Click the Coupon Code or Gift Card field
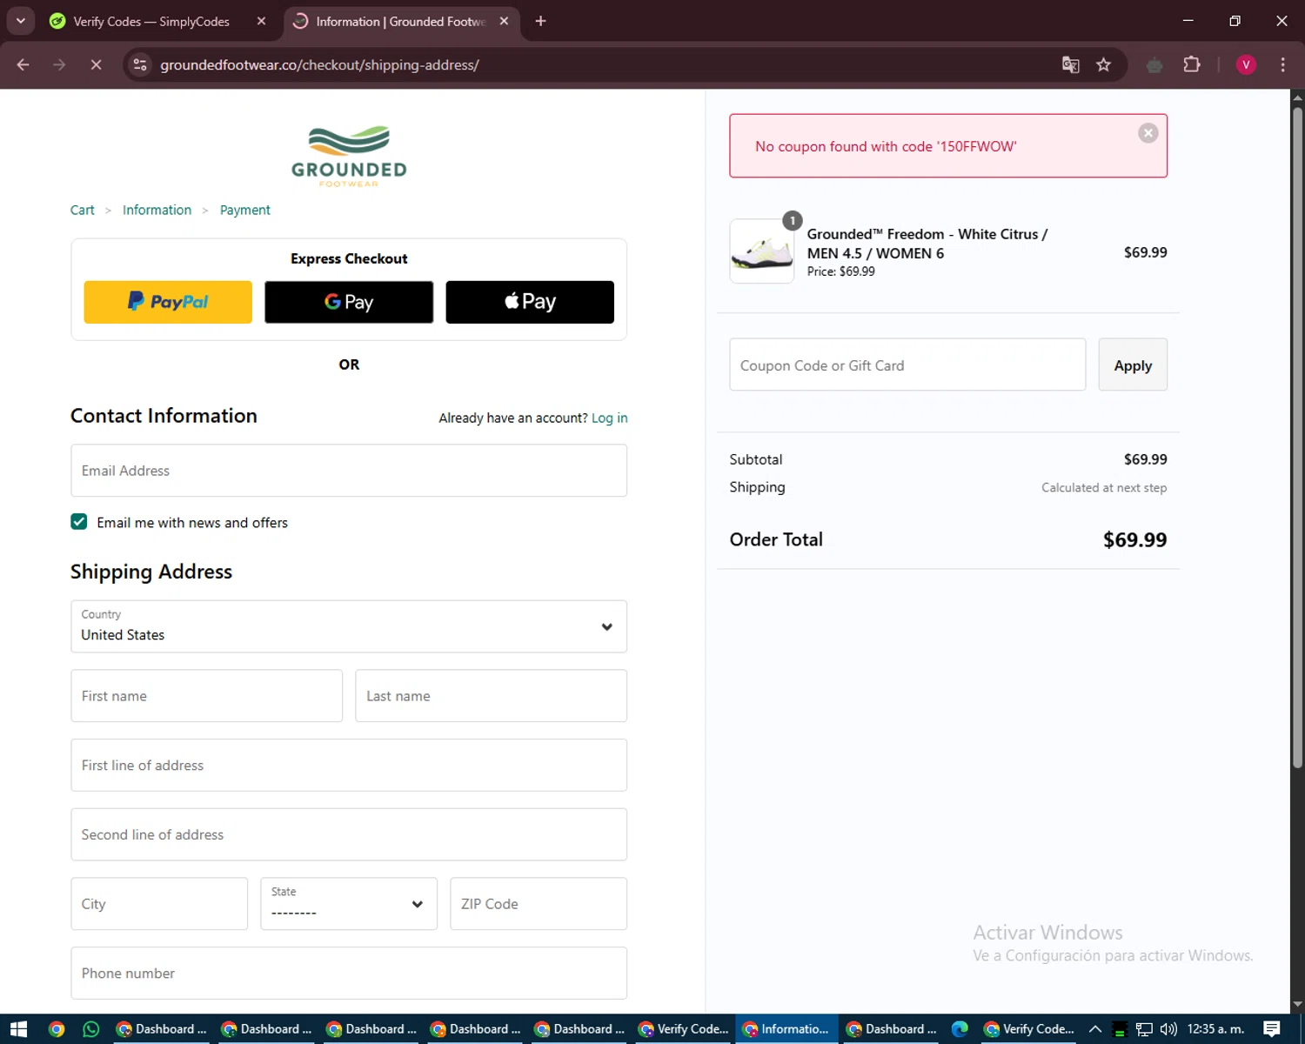This screenshot has height=1044, width=1305. (x=907, y=365)
